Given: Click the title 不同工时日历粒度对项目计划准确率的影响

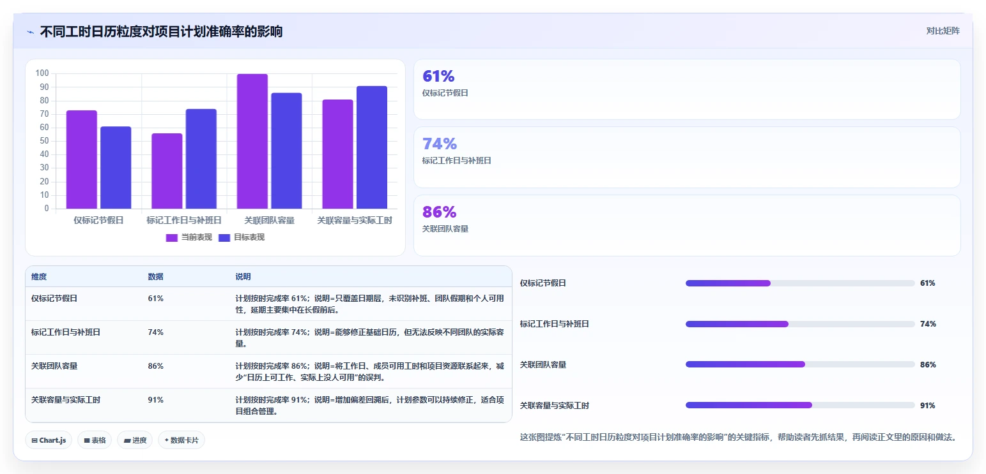Looking at the screenshot, I should click(x=161, y=31).
